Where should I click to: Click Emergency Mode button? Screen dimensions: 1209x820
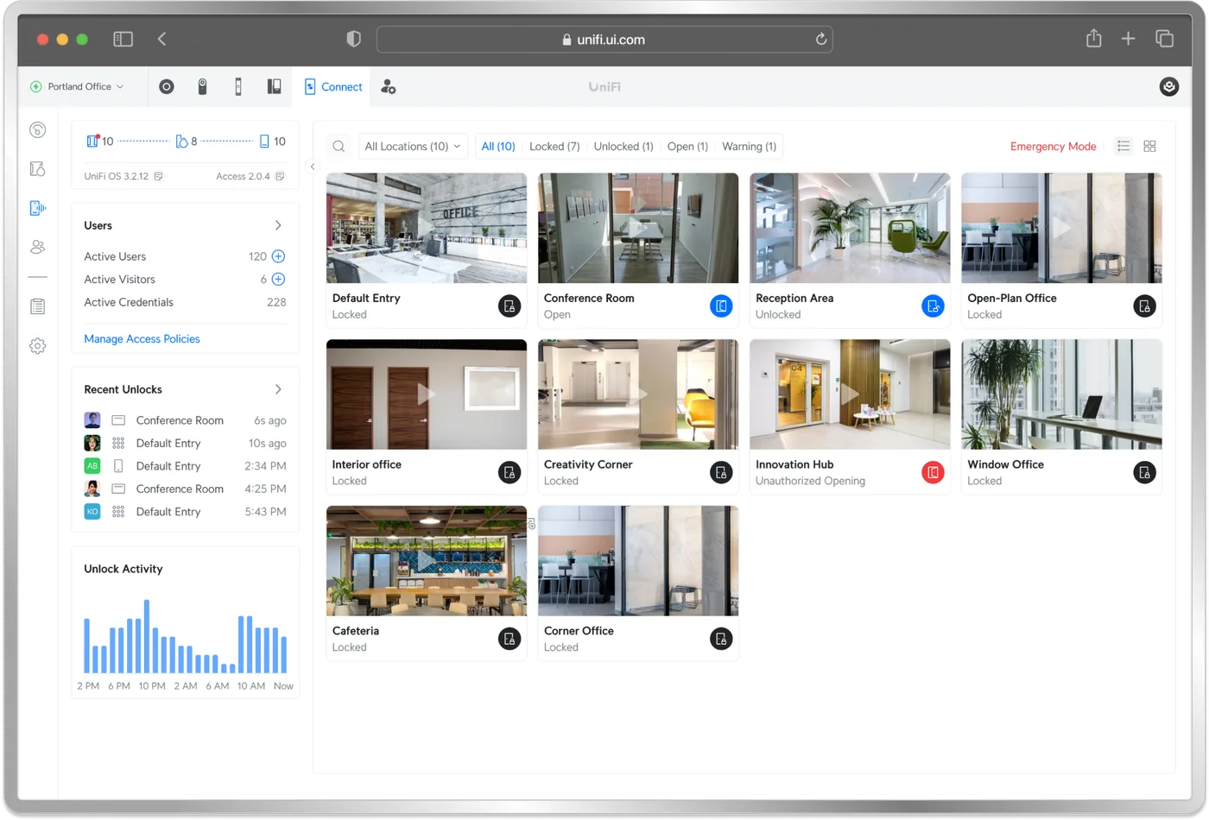tap(1053, 147)
